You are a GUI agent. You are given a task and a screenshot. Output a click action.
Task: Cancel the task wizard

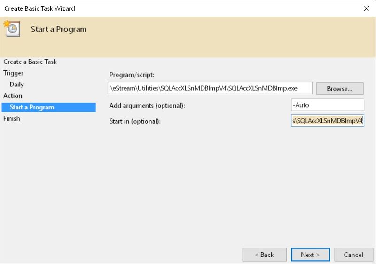(353, 255)
